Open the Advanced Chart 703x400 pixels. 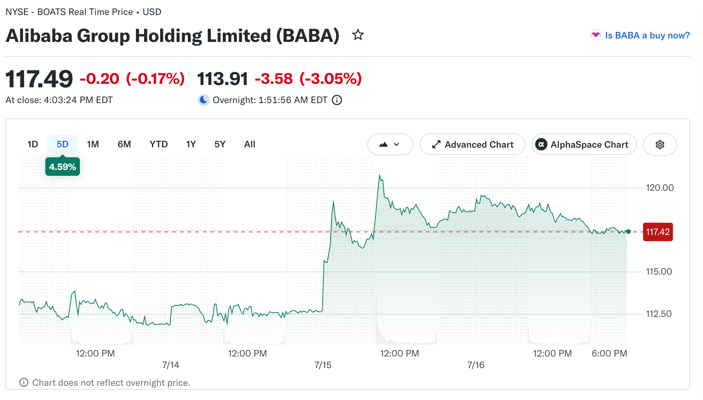coord(472,145)
